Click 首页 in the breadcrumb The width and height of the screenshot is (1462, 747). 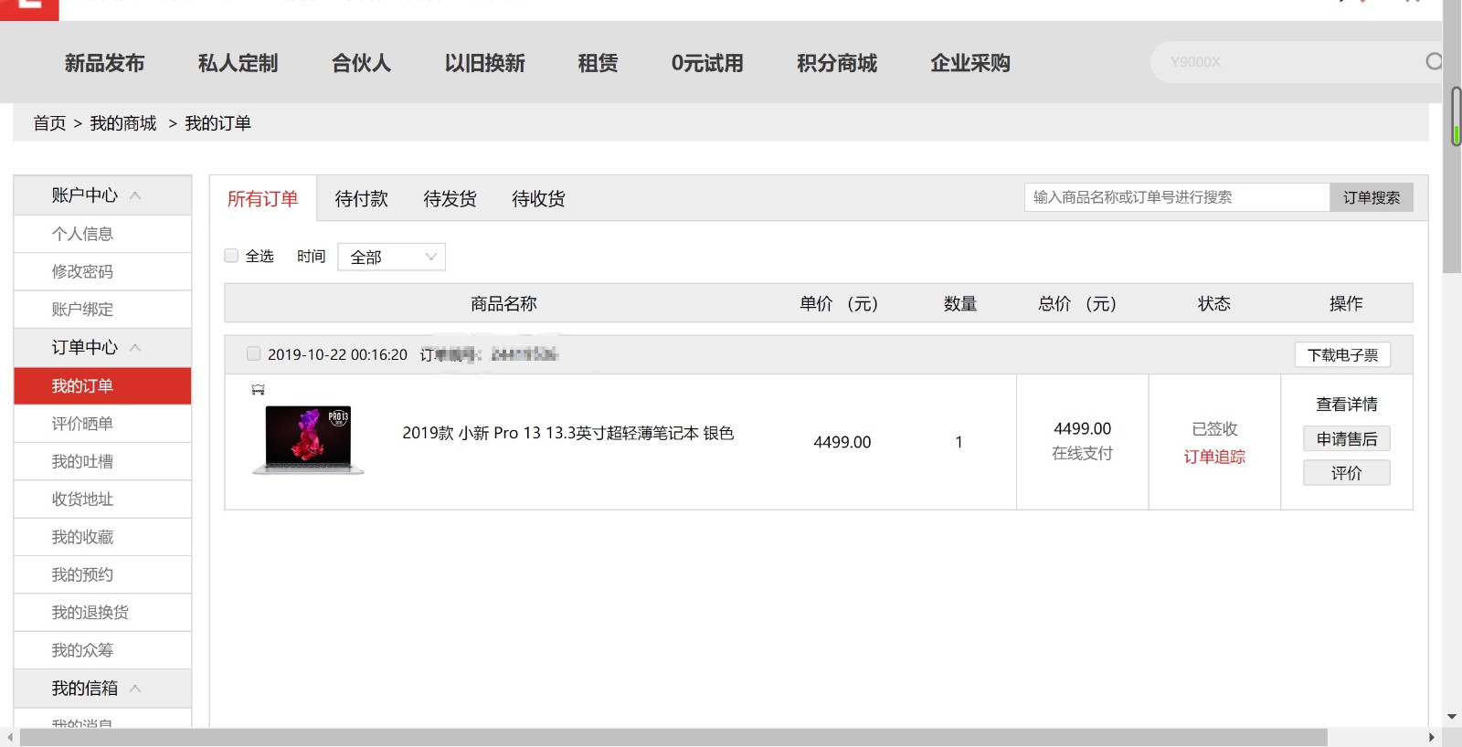(x=49, y=123)
